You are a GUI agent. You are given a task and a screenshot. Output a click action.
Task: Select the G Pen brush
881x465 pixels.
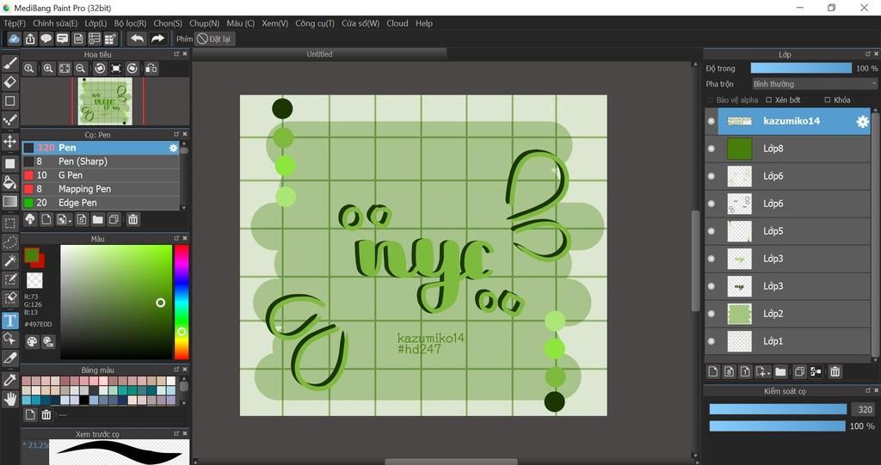[x=71, y=175]
